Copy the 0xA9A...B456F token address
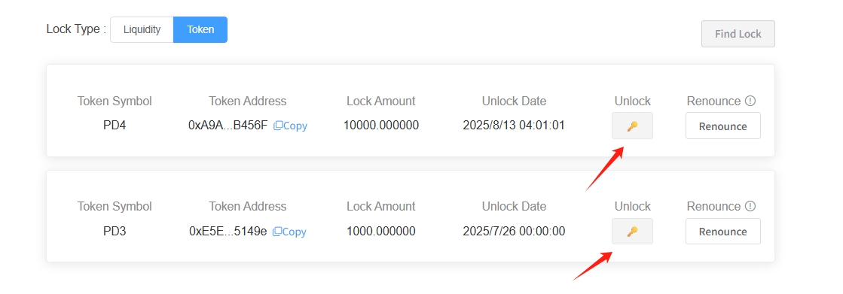This screenshot has height=294, width=843. (290, 126)
